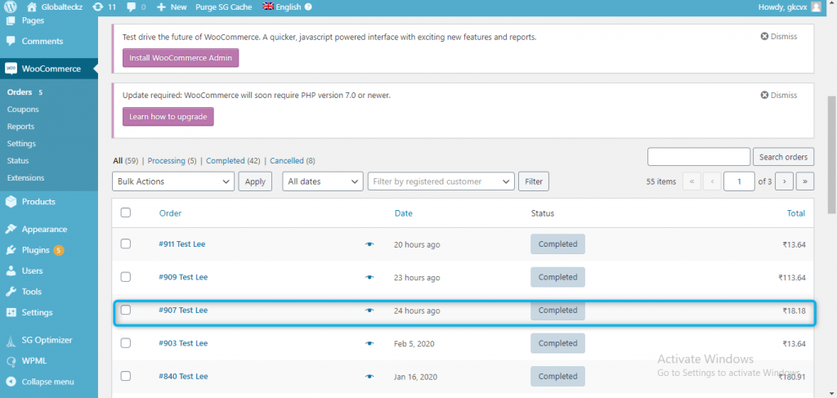
Task: Preview order #907 with eye icon
Action: pos(369,310)
